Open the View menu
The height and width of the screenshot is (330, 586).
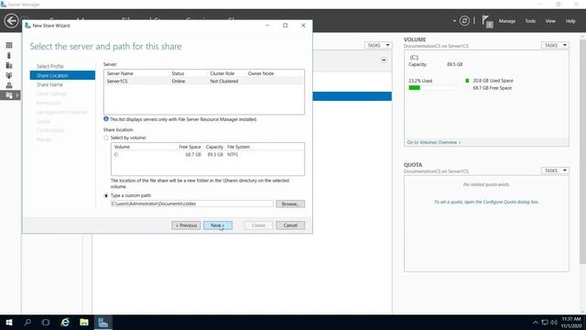coord(550,21)
